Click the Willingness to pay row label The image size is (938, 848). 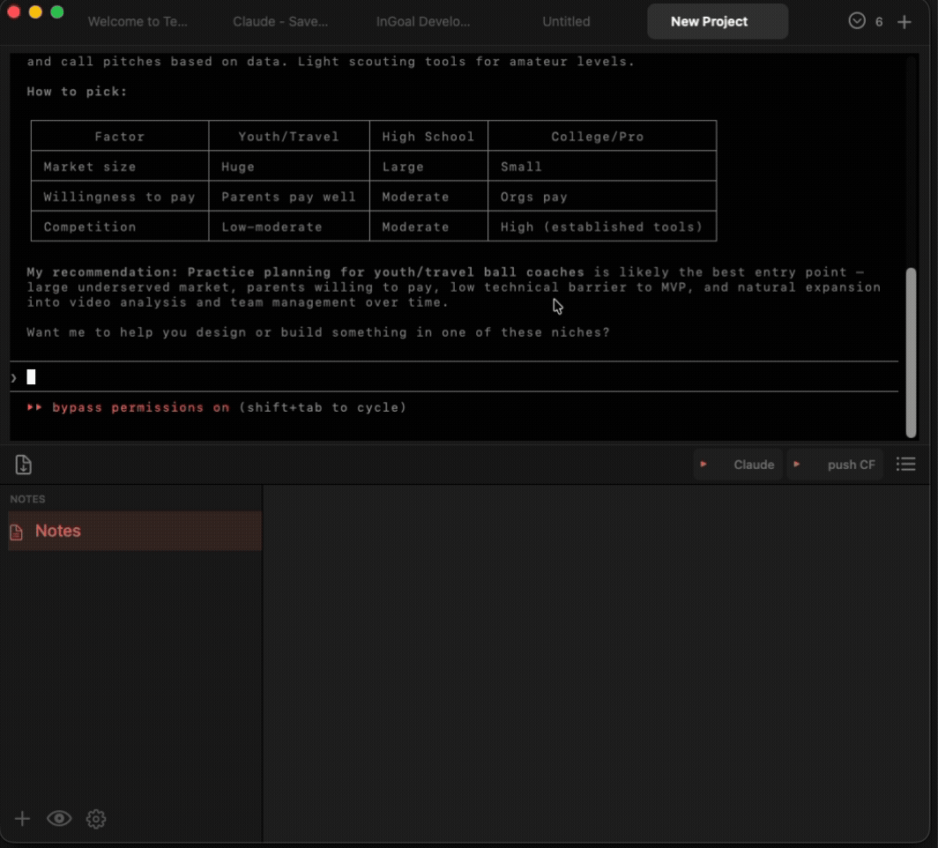click(x=119, y=197)
